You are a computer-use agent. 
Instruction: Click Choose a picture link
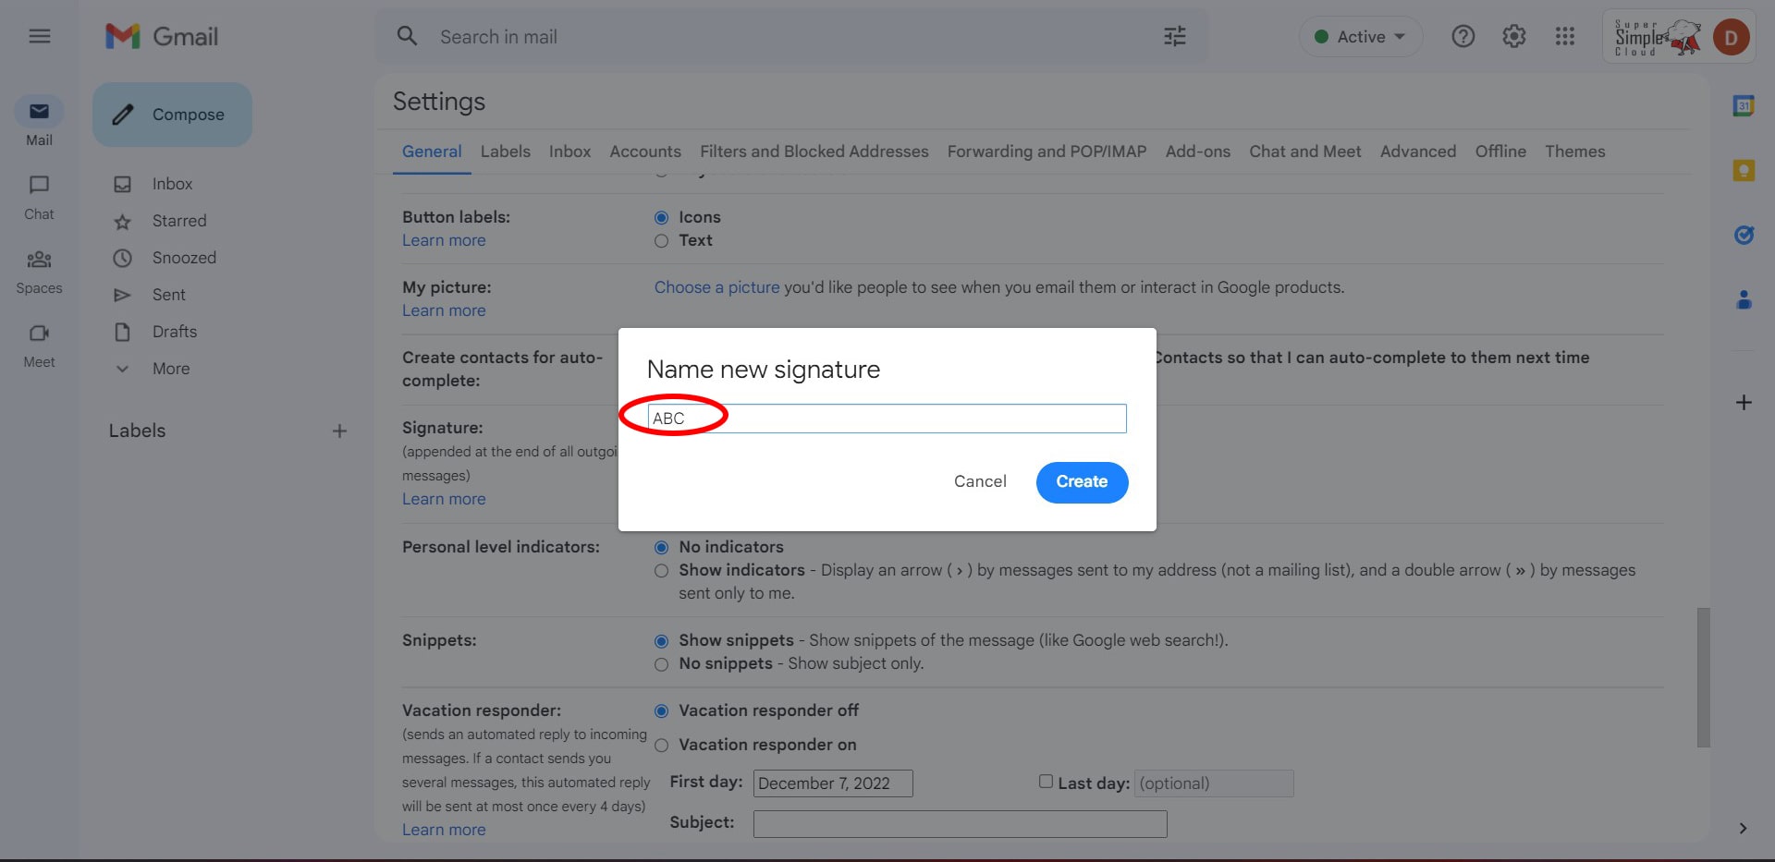(x=717, y=287)
